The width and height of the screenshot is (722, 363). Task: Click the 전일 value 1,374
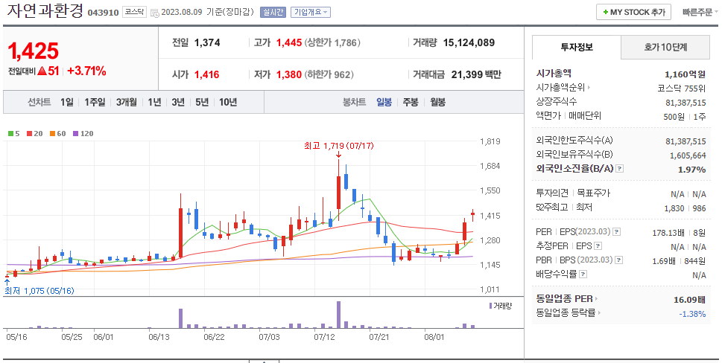[207, 42]
